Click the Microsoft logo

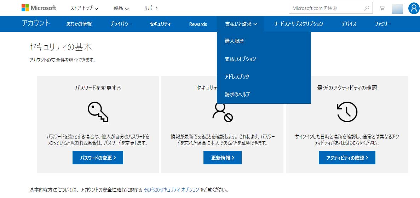pos(39,8)
